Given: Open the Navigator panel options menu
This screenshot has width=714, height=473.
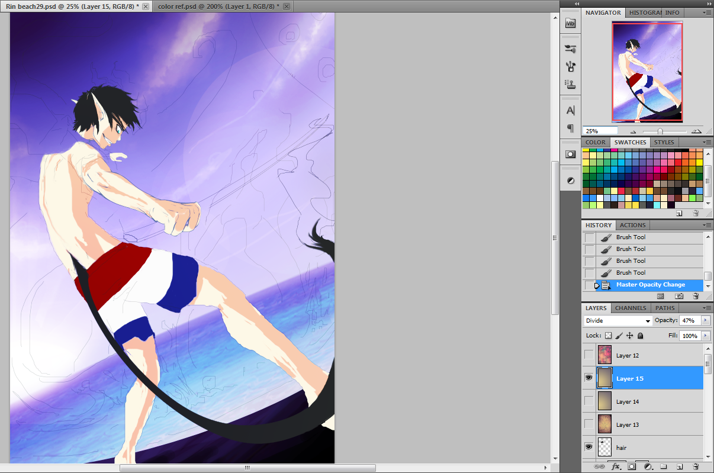Looking at the screenshot, I should [x=707, y=12].
